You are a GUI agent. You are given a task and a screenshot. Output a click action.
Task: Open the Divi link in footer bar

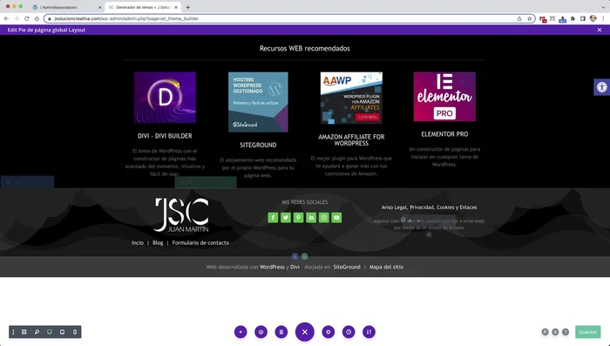click(295, 267)
